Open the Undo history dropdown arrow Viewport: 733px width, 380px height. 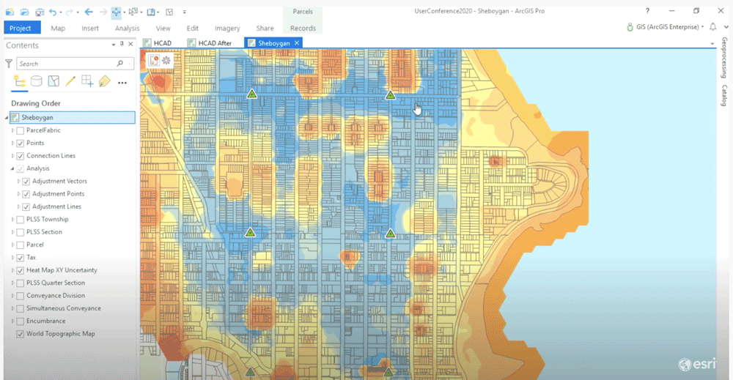click(x=60, y=12)
